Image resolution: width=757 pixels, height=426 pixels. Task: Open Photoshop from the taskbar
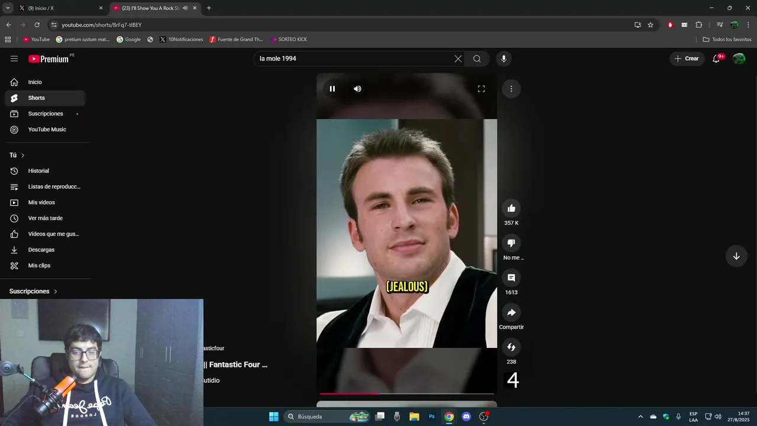(432, 417)
